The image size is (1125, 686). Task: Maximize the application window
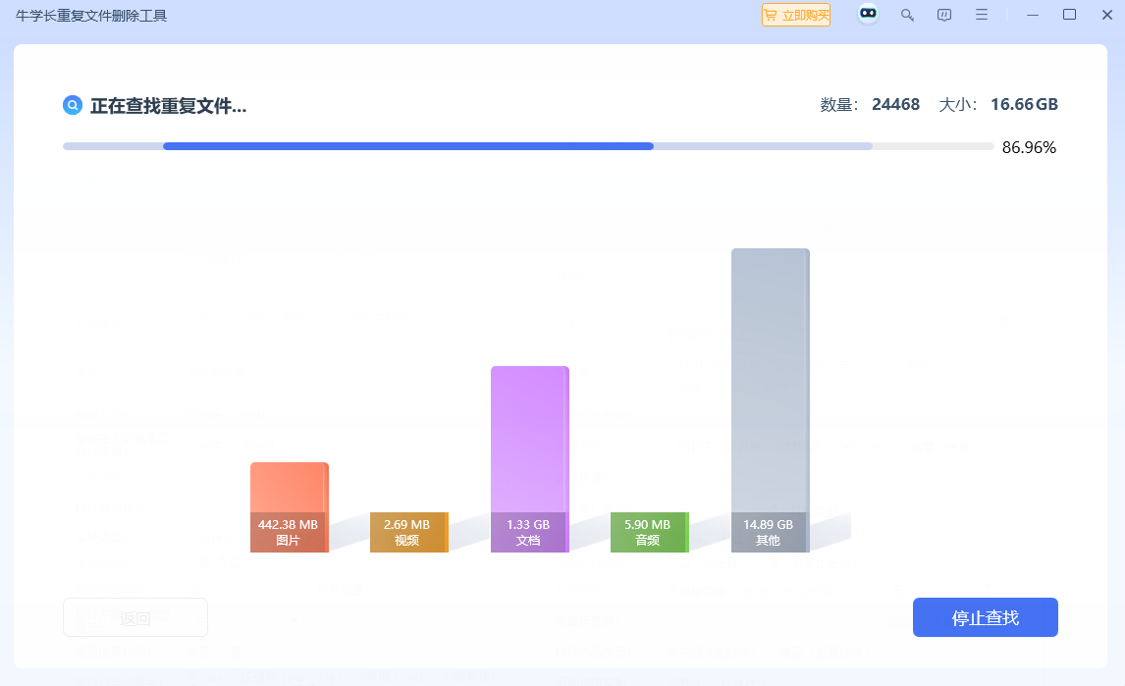(x=1069, y=15)
